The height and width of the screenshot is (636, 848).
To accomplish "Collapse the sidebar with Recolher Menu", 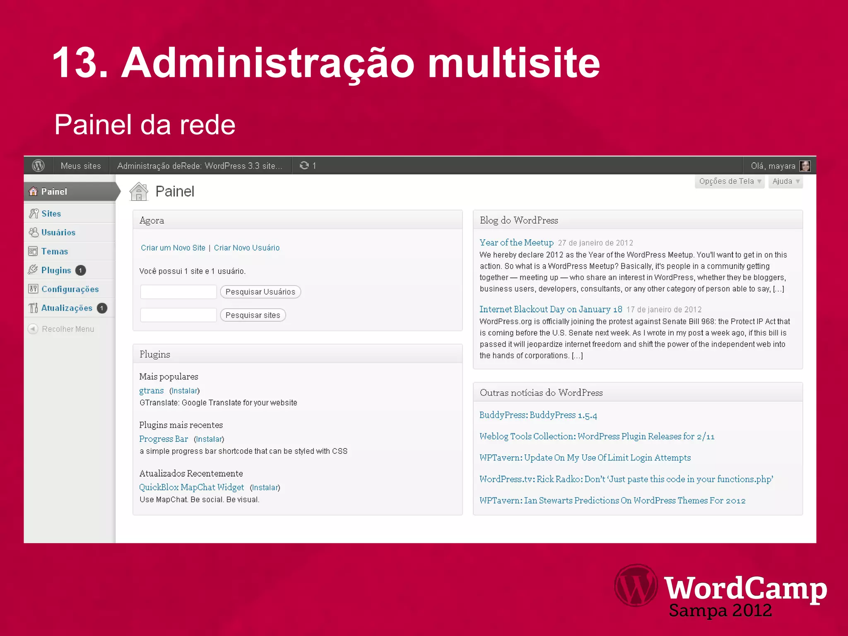I will pyautogui.click(x=61, y=329).
